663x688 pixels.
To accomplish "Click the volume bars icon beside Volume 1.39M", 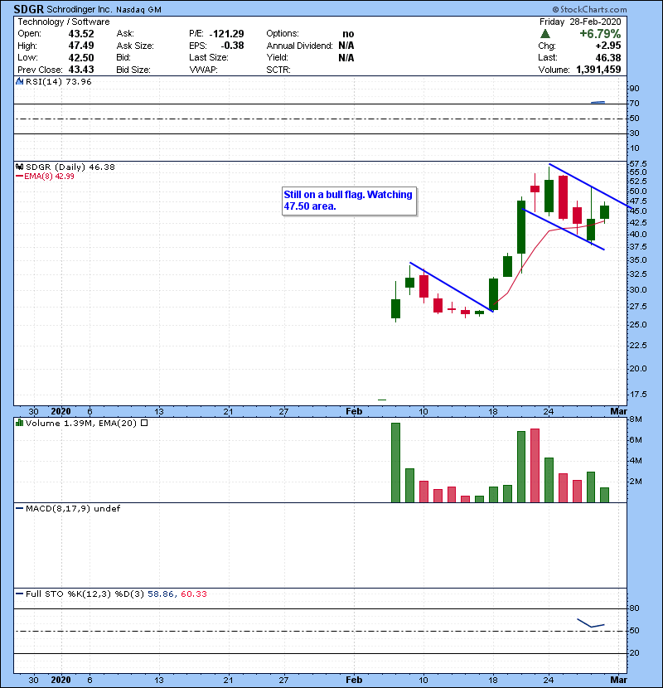I will [19, 423].
